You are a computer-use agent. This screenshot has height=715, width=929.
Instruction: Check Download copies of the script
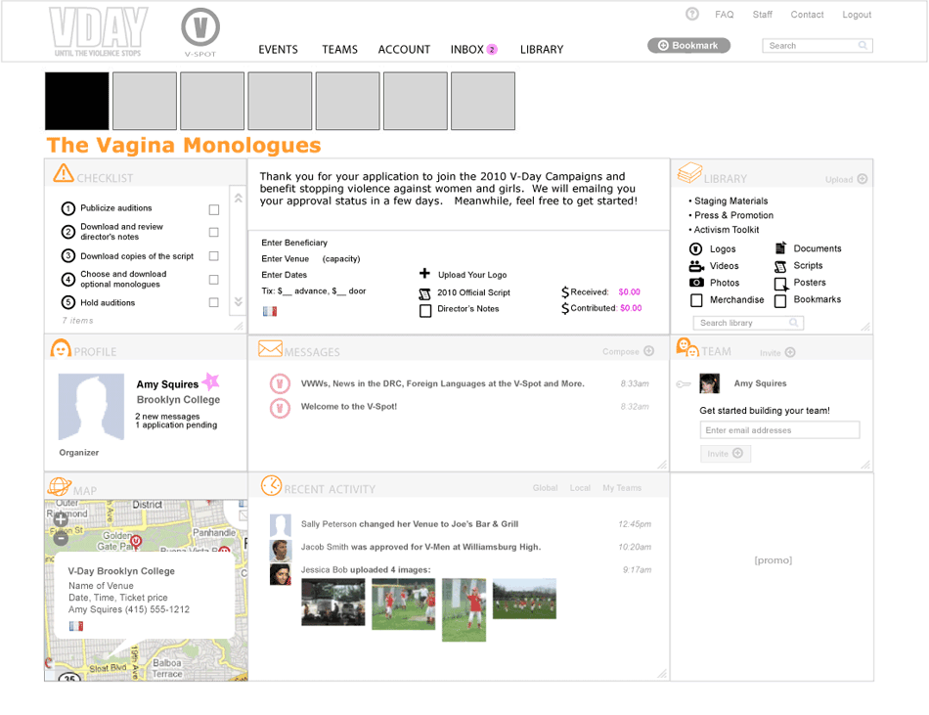pos(214,256)
